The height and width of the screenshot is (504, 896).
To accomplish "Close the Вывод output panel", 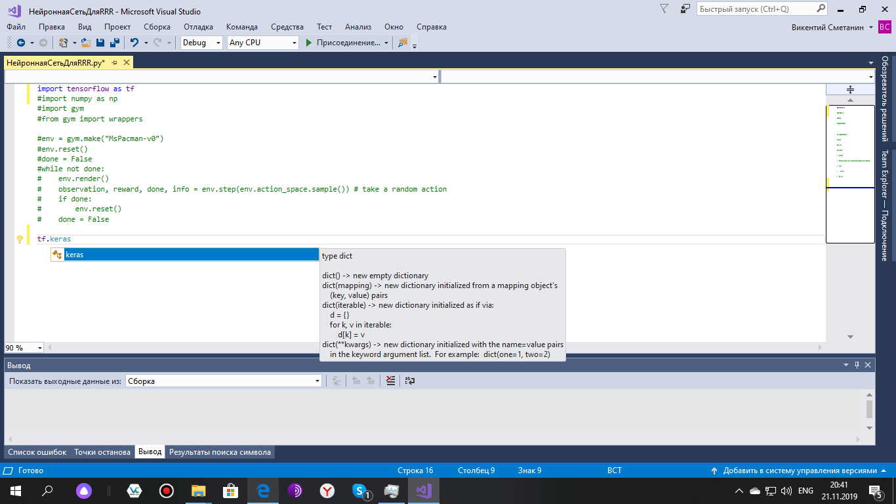I will (868, 365).
